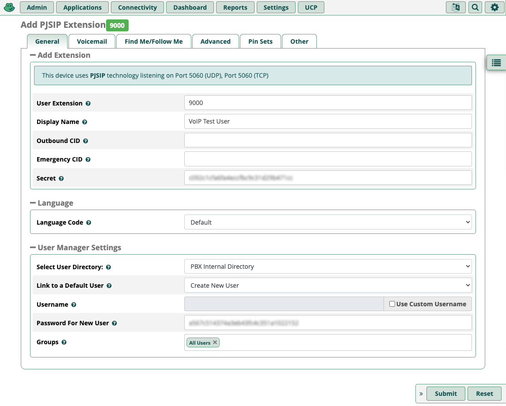Click the Outbound CID input field
Image resolution: width=506 pixels, height=406 pixels.
[328, 140]
